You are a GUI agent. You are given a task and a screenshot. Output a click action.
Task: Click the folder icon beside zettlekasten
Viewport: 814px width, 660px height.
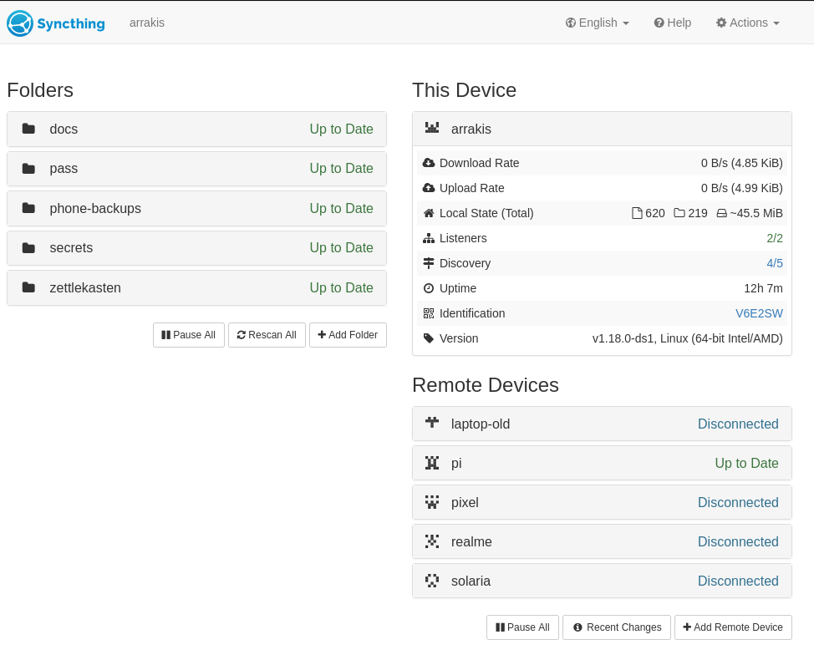coord(28,287)
